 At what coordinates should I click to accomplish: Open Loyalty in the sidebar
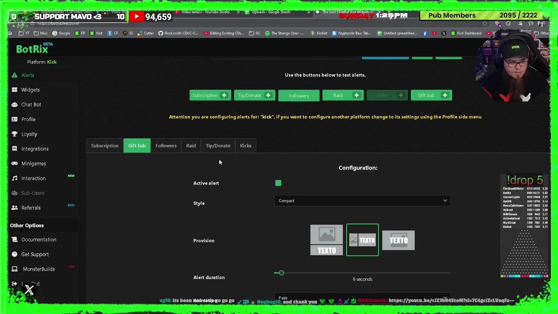point(29,134)
